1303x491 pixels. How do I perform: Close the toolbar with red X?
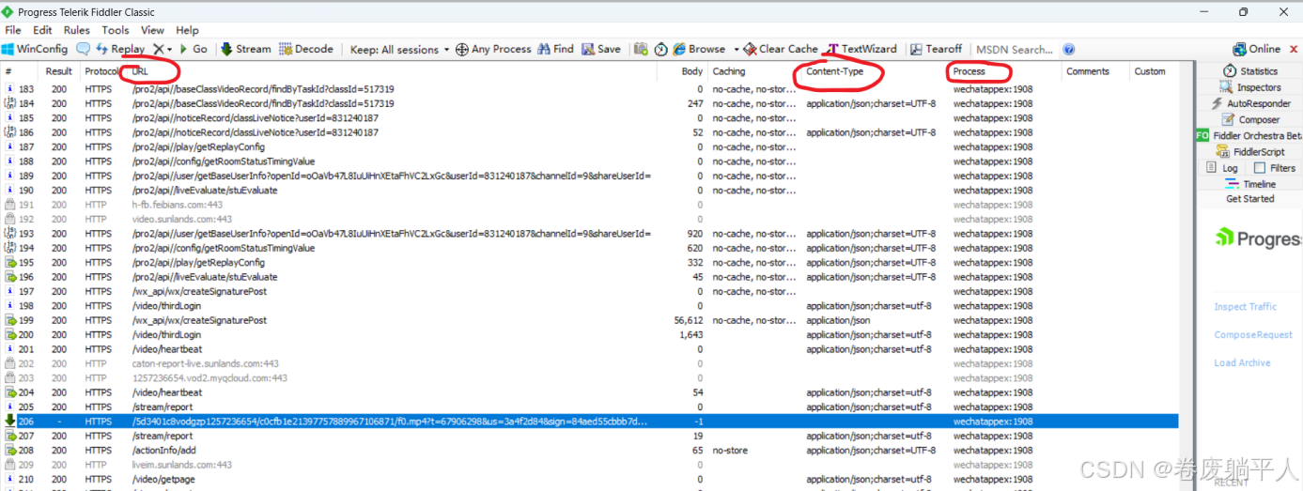(1292, 49)
